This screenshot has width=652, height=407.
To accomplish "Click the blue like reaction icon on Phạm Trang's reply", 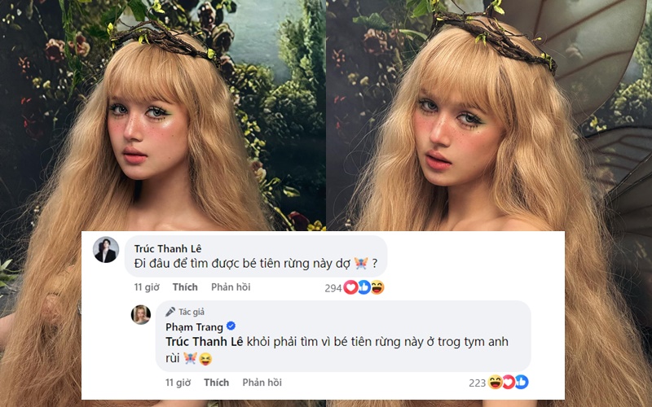I will point(522,382).
